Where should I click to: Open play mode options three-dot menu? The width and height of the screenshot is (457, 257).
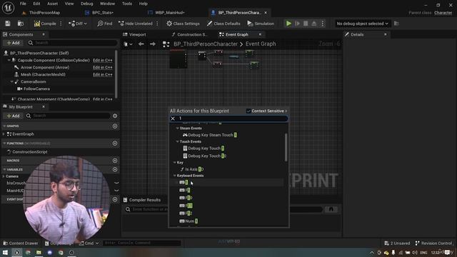322,24
